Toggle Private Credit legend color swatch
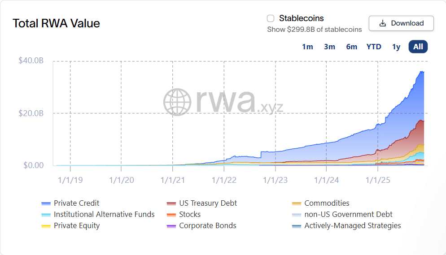 [x=46, y=203]
